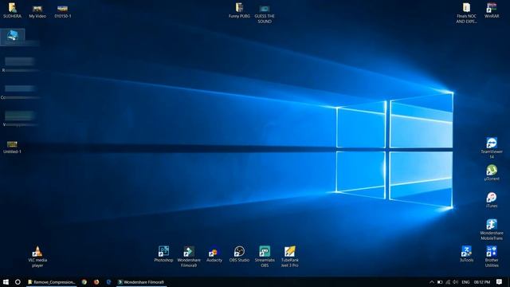Launch VLC media player shortcut
Screen dimensions: 510x287
[37, 257]
